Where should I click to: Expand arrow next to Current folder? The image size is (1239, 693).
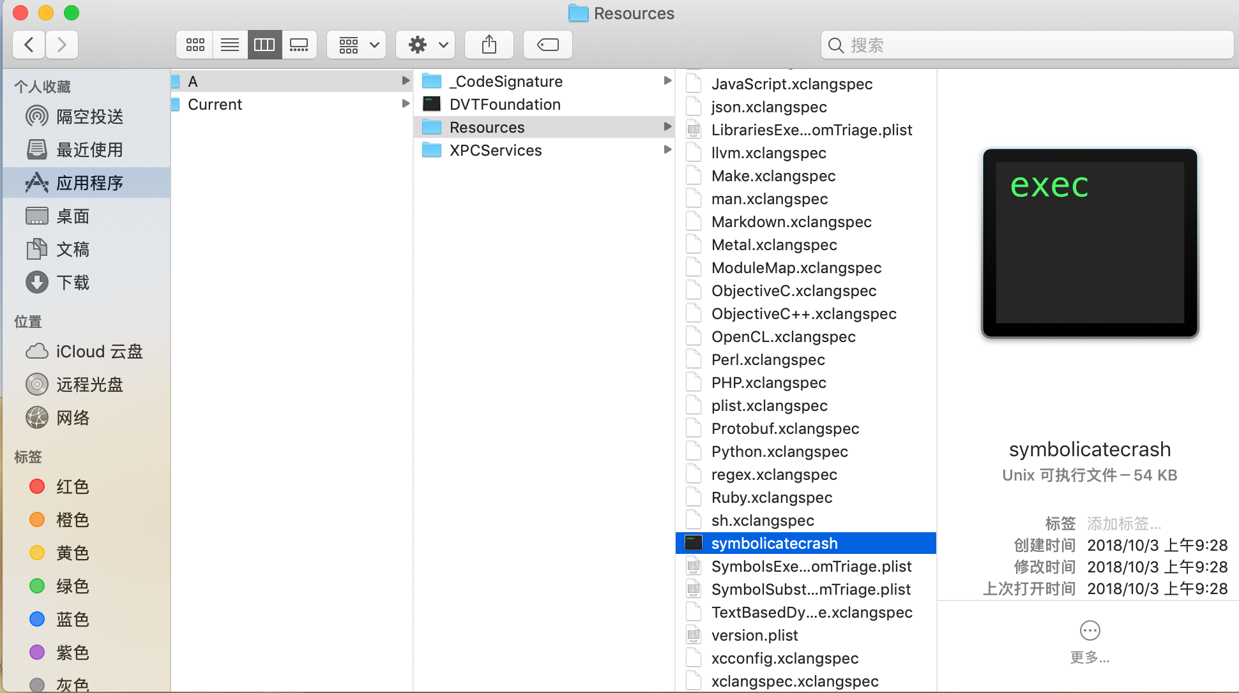tap(405, 103)
